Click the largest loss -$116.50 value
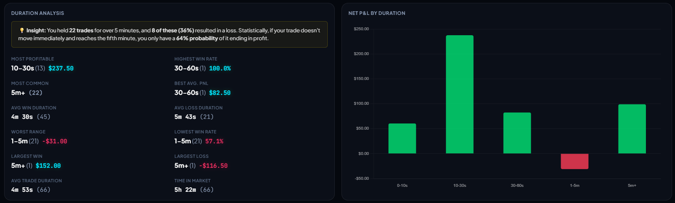675x203 pixels. 213,166
